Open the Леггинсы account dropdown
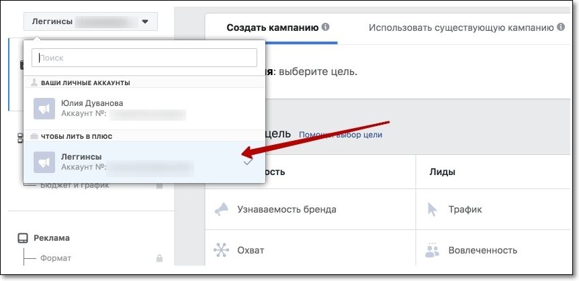Screen dimensions: 579x281 91,21
